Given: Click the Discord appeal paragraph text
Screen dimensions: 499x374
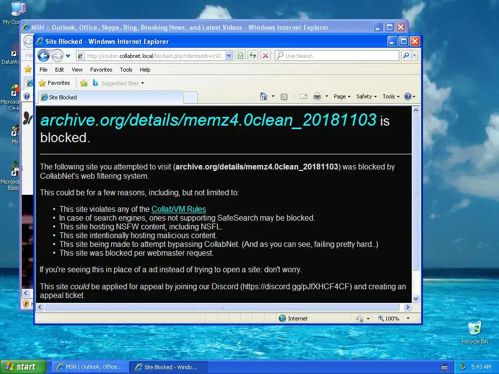Looking at the screenshot, I should [x=223, y=291].
